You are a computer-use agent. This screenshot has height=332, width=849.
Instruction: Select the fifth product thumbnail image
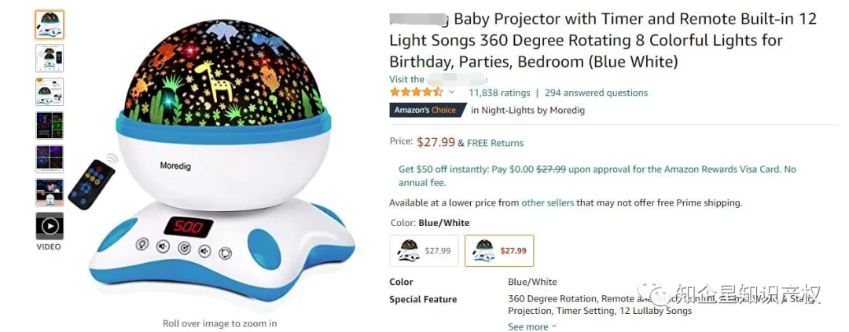pos(50,159)
